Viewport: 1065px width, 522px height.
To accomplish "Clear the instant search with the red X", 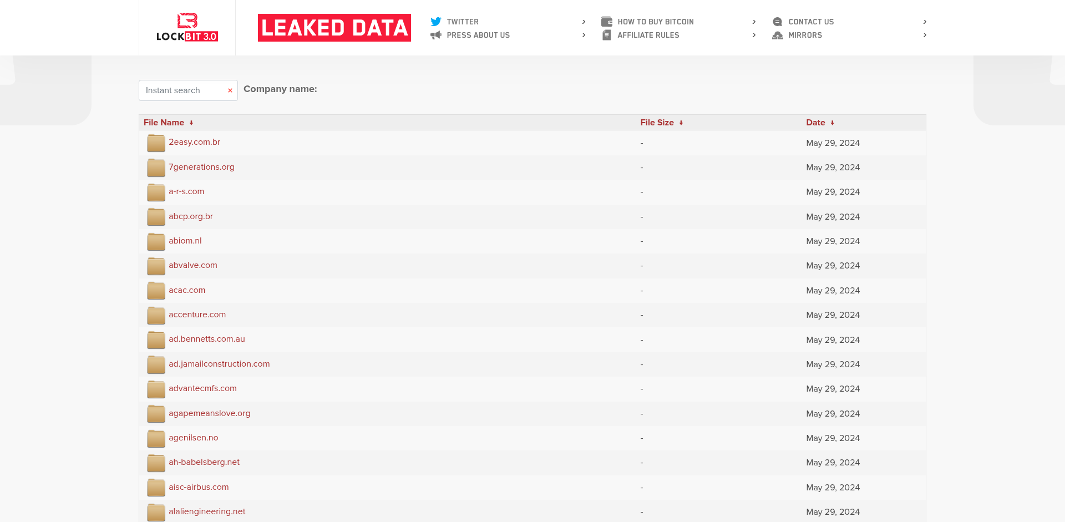I will [x=230, y=90].
